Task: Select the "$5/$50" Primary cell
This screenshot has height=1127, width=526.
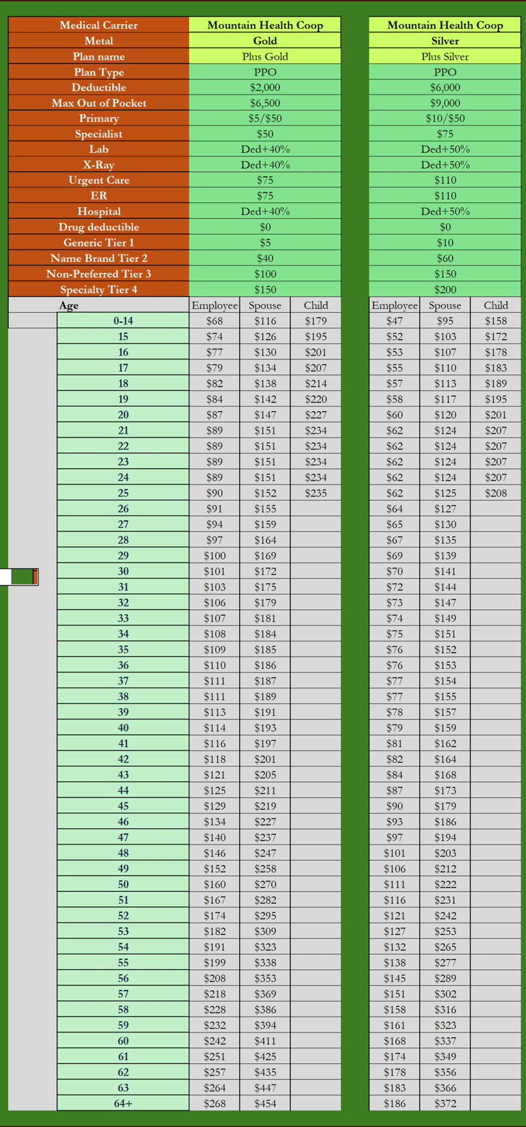Action: [x=265, y=118]
